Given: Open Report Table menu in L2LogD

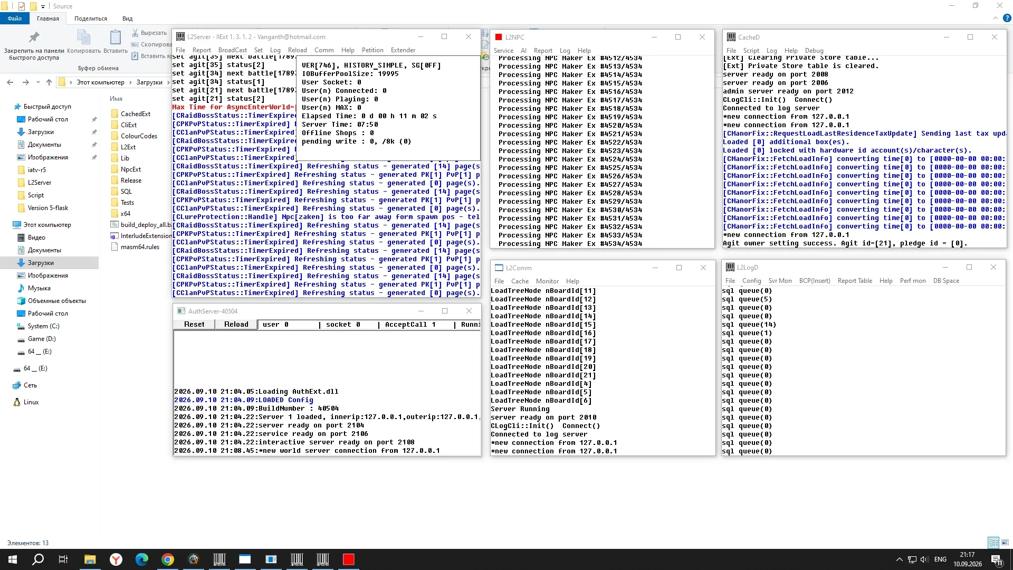Looking at the screenshot, I should 855,281.
